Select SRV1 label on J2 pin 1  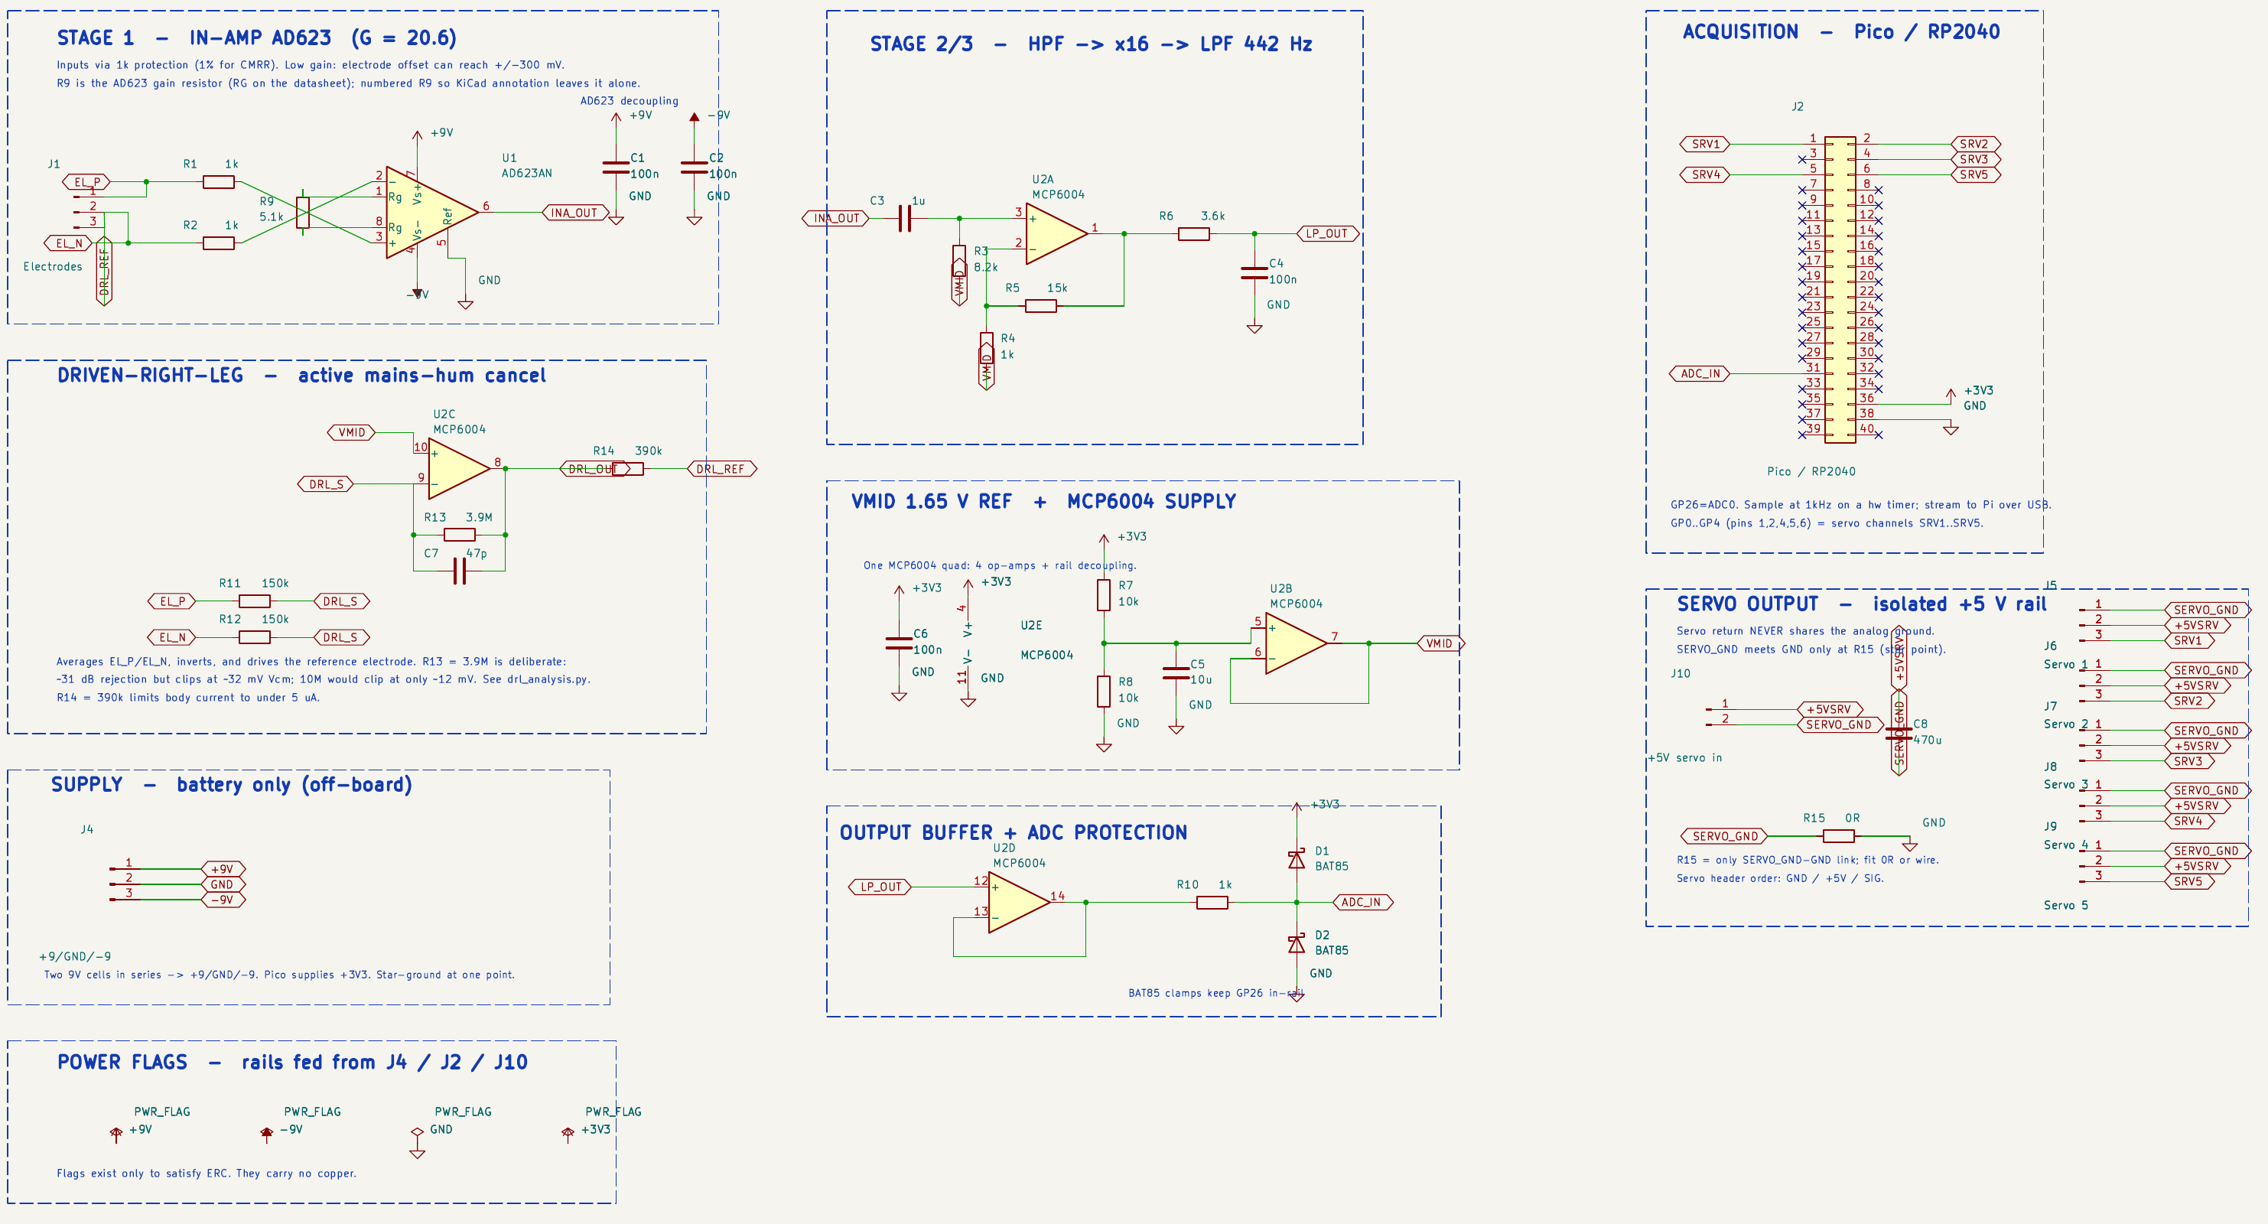[1706, 145]
